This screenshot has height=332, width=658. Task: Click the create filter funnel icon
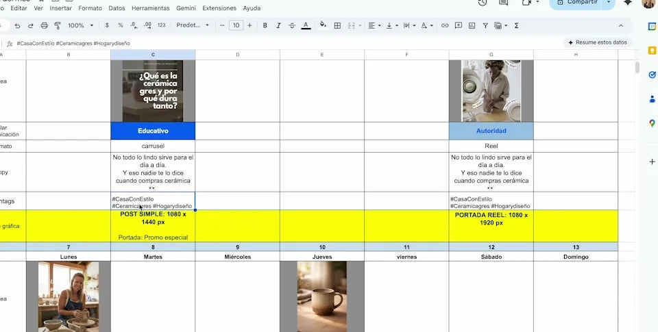485,25
